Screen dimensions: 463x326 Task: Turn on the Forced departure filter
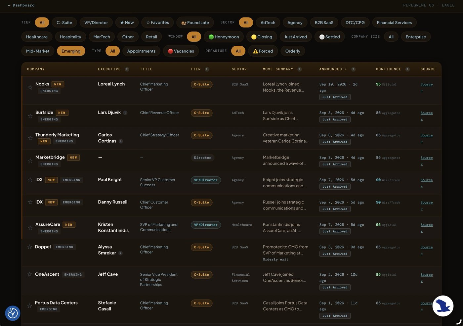click(x=263, y=51)
